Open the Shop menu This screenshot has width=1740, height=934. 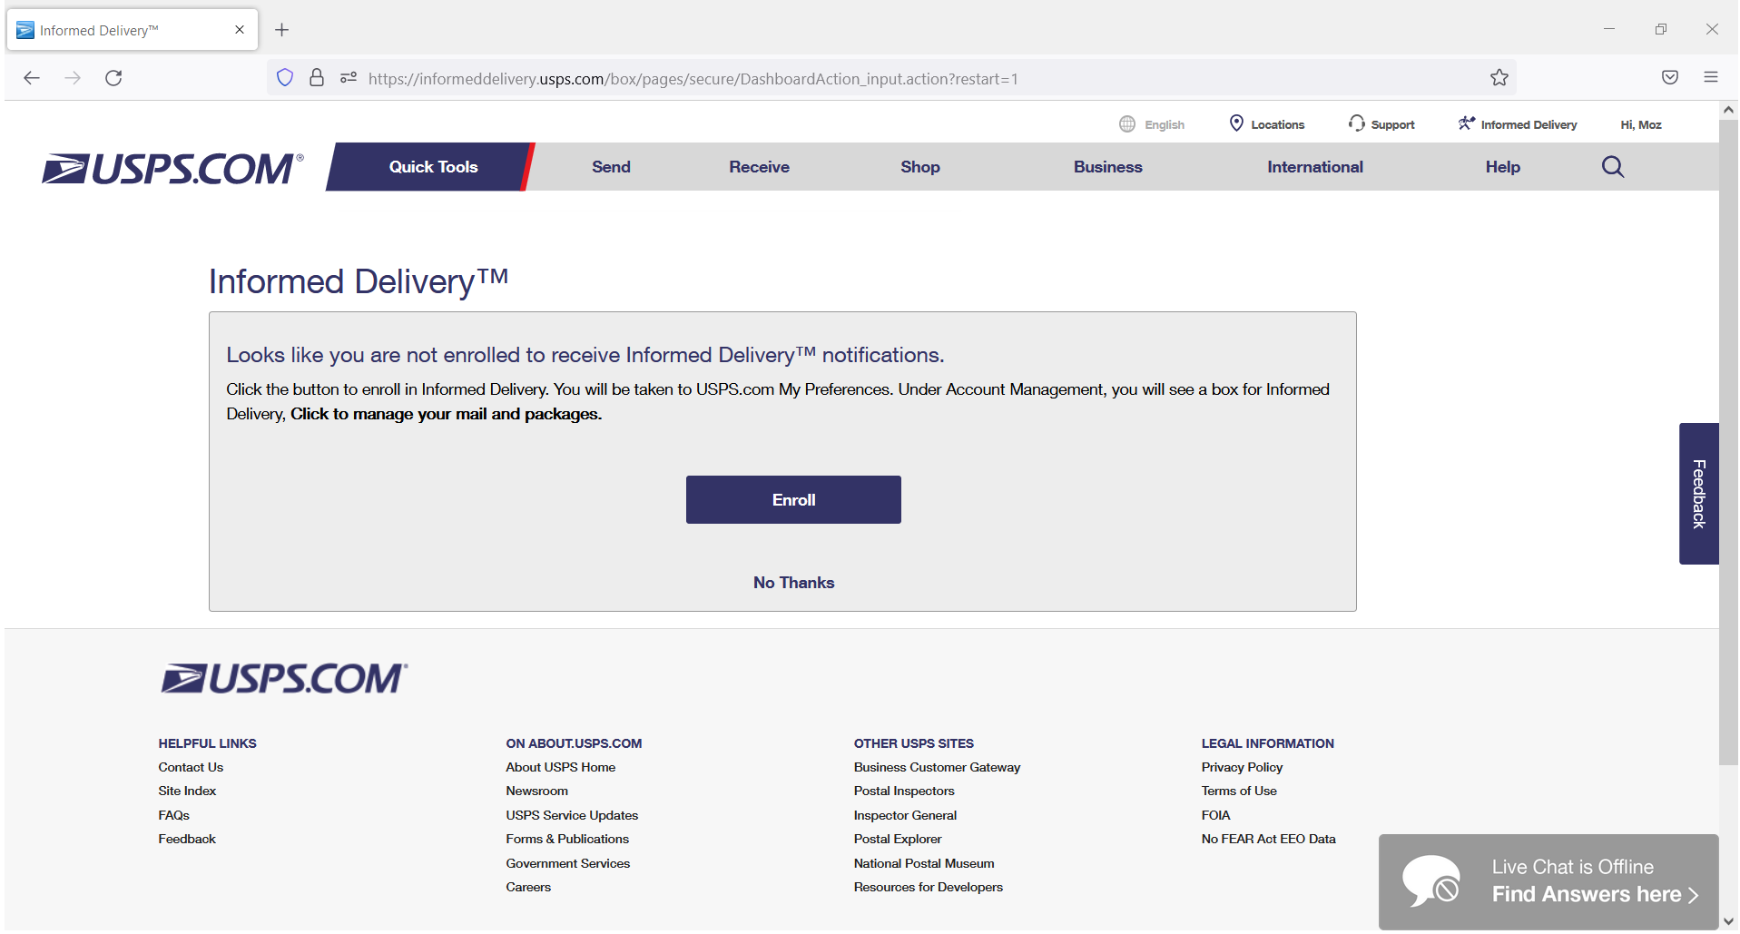click(x=920, y=167)
